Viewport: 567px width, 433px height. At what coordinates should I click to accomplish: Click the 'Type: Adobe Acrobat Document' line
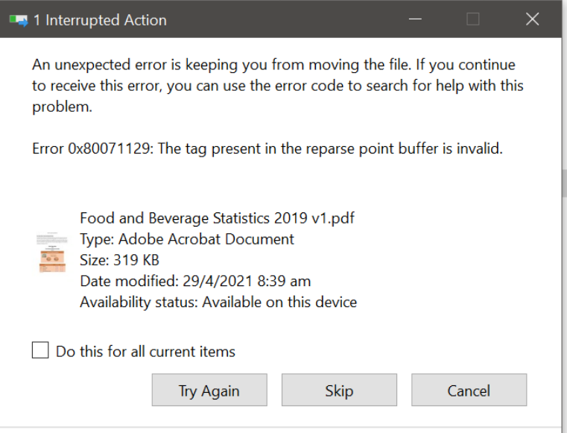click(187, 239)
